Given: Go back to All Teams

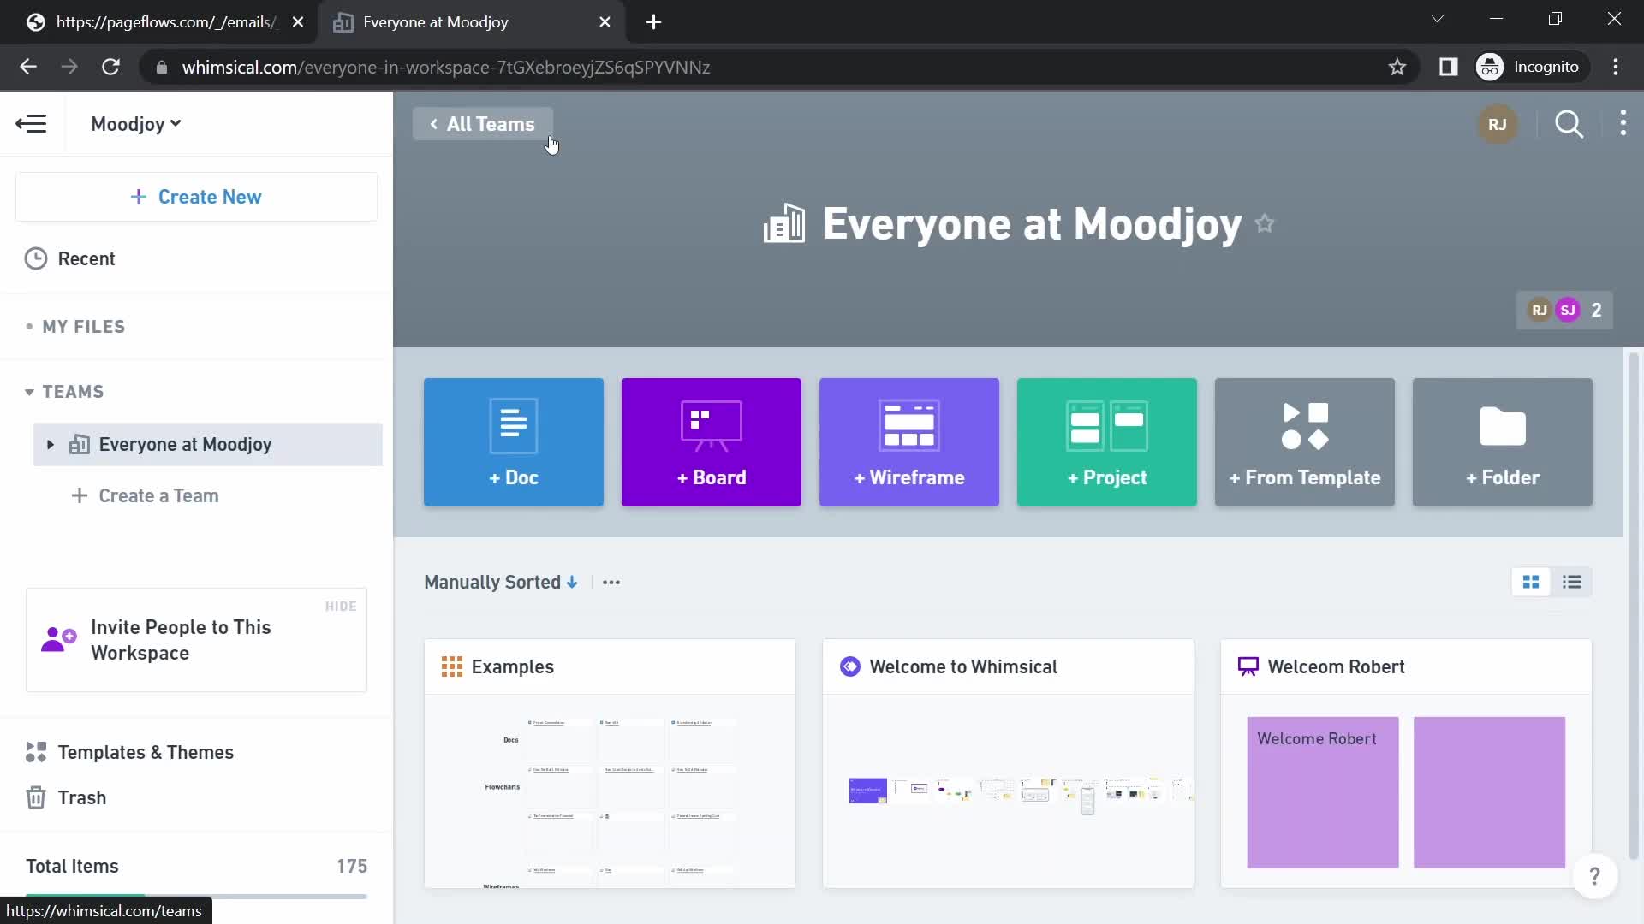Looking at the screenshot, I should (x=483, y=124).
